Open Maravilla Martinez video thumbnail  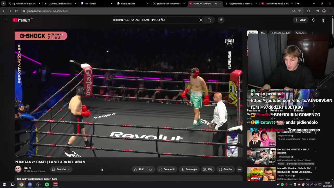click(x=261, y=174)
